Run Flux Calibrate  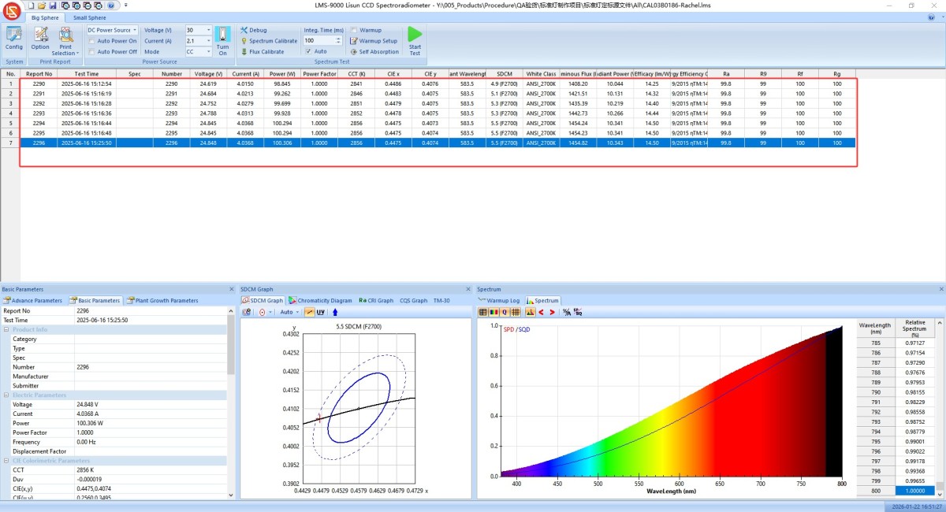tap(263, 52)
